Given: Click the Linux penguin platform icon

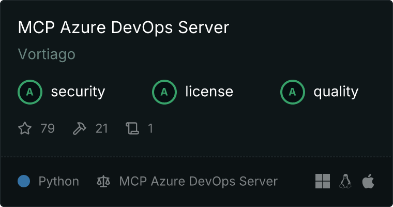Looking at the screenshot, I should (345, 181).
